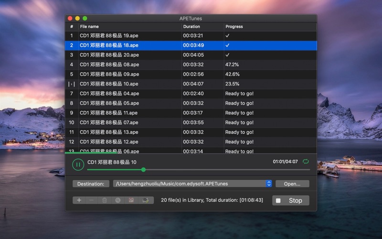This screenshot has width=382, height=239.
Task: Toggle the green repeat loop icon
Action: [306, 162]
